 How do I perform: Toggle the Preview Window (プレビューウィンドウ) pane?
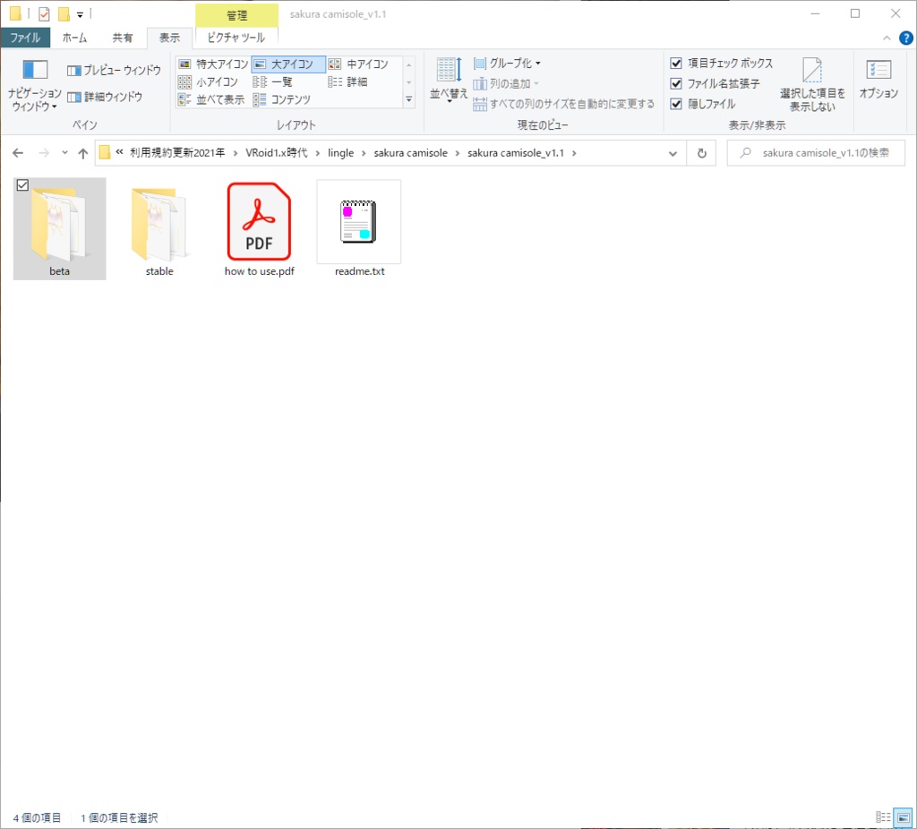[114, 70]
